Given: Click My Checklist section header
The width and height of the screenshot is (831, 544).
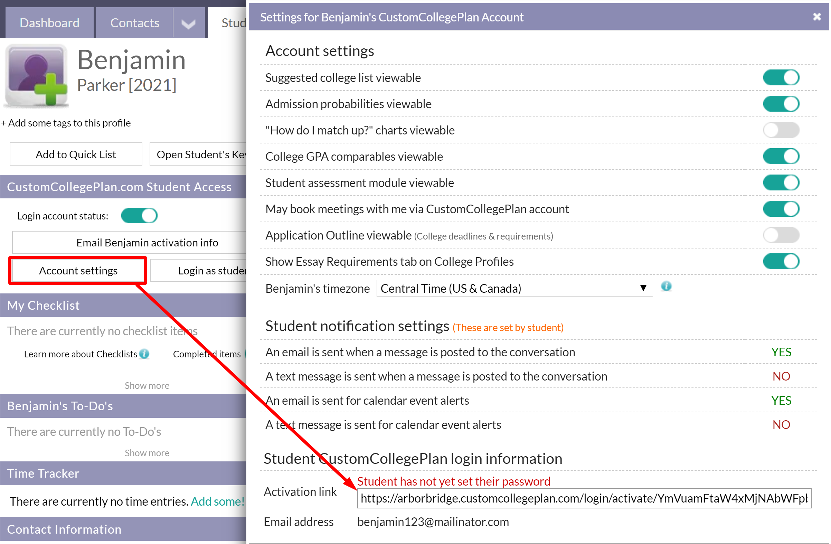Looking at the screenshot, I should 123,305.
